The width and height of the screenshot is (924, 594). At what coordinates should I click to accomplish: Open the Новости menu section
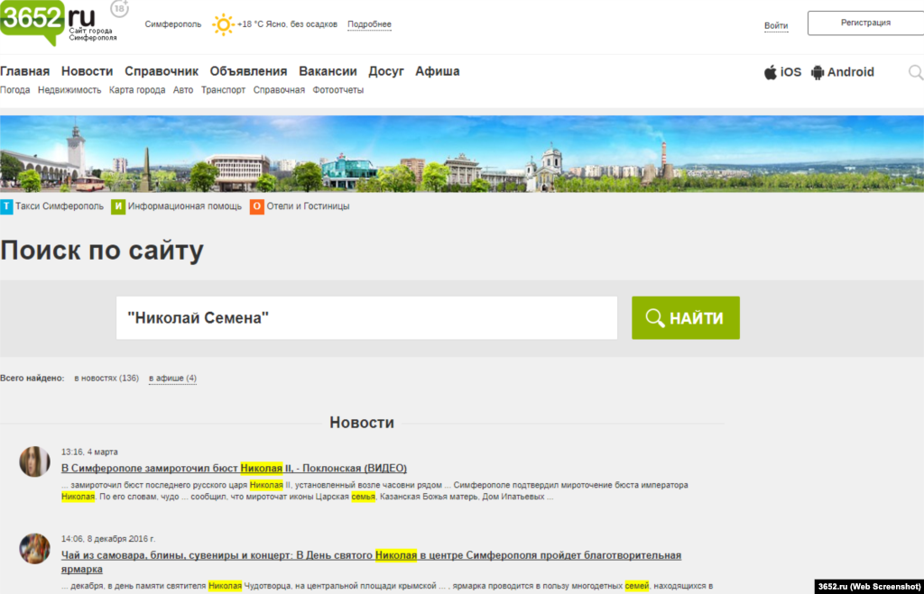click(87, 71)
